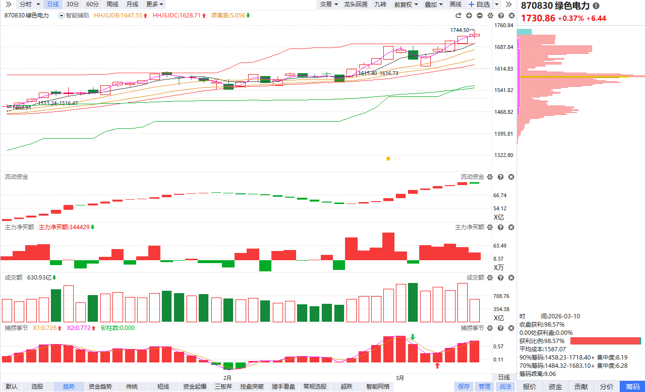This screenshot has width=645, height=392.
Task: Click the 保存 button
Action: (x=464, y=386)
